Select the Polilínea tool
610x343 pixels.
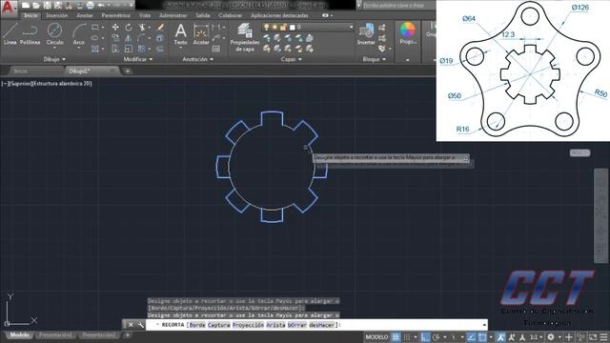(x=30, y=33)
